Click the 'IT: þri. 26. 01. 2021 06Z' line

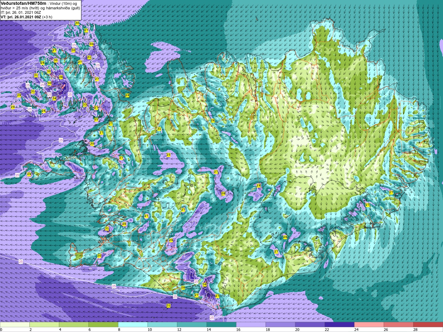coord(21,12)
